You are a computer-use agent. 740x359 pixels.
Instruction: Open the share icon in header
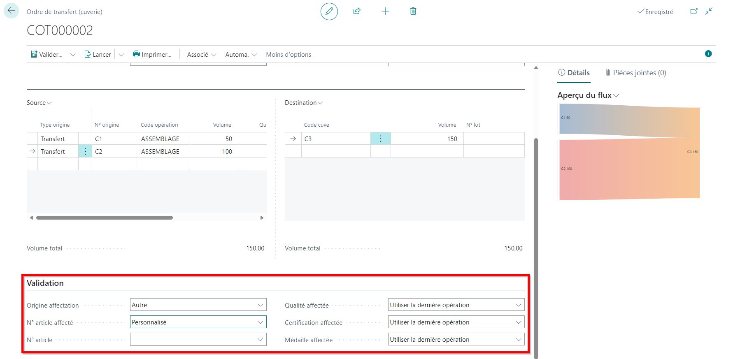tap(357, 11)
